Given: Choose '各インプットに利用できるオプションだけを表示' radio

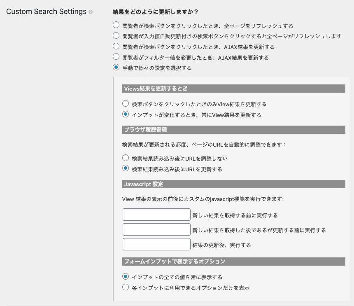Looking at the screenshot, I should point(126,287).
